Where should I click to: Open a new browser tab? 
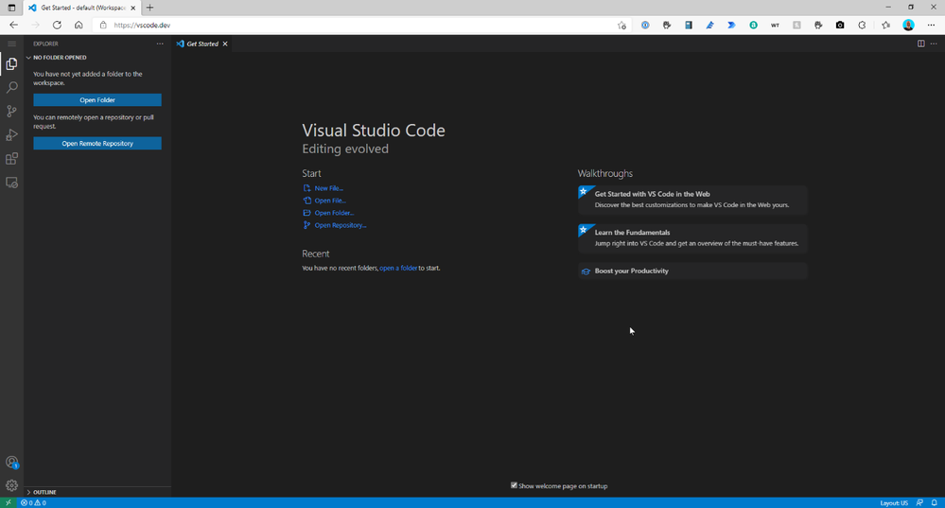pyautogui.click(x=149, y=8)
